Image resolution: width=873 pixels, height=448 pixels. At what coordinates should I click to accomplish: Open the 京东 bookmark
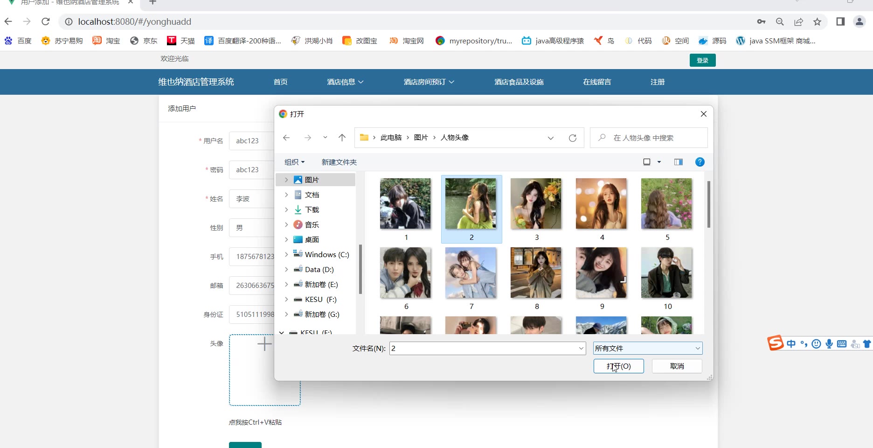(x=144, y=41)
